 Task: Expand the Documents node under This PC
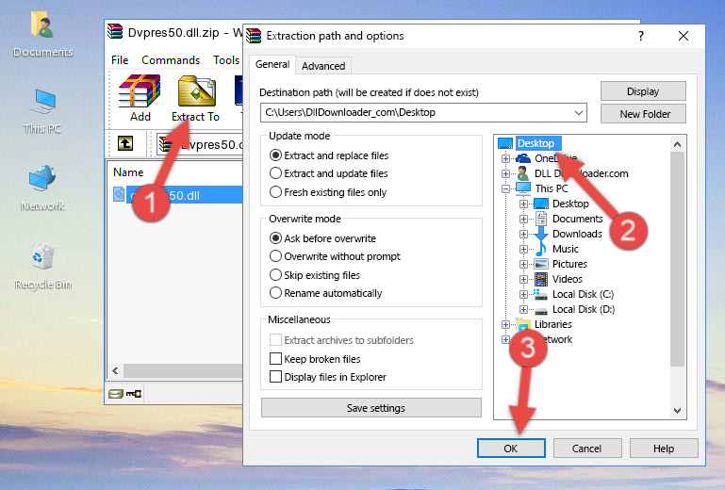click(523, 220)
